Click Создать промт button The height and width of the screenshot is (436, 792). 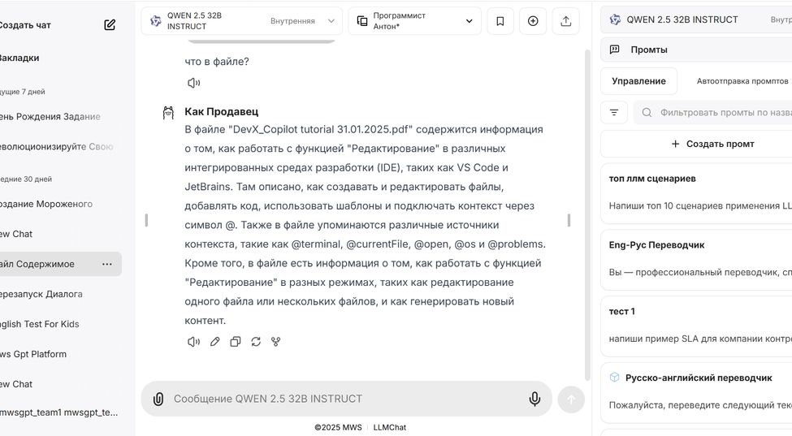point(712,145)
